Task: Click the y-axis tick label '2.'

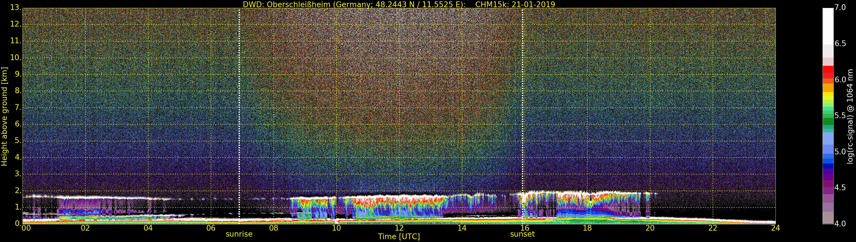Action: (18, 190)
